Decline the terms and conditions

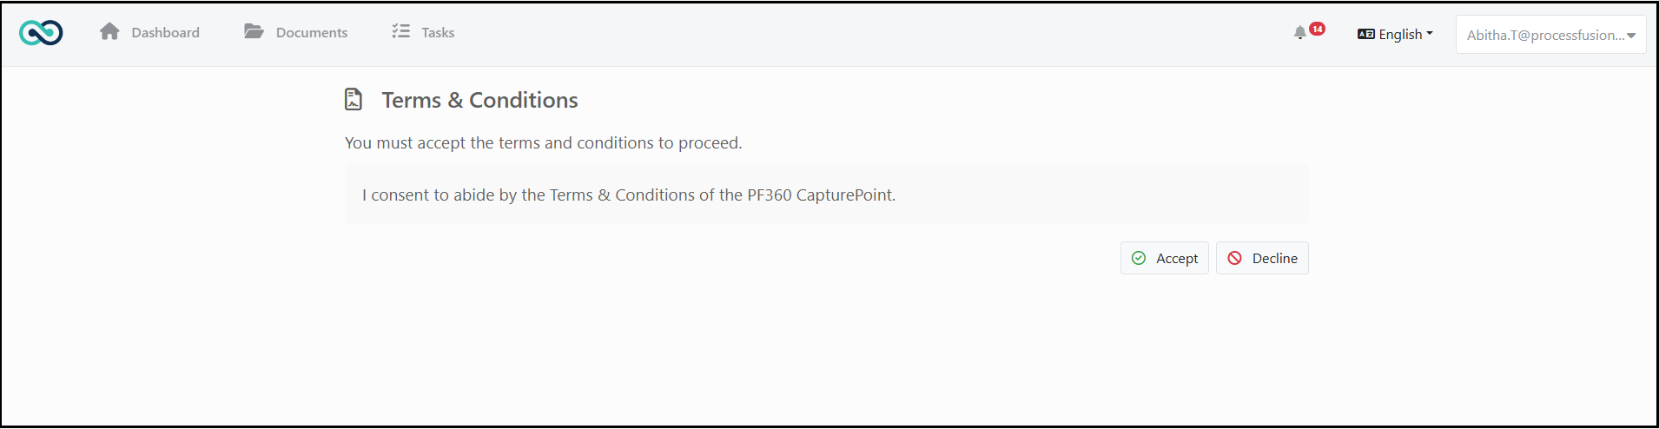(1262, 258)
